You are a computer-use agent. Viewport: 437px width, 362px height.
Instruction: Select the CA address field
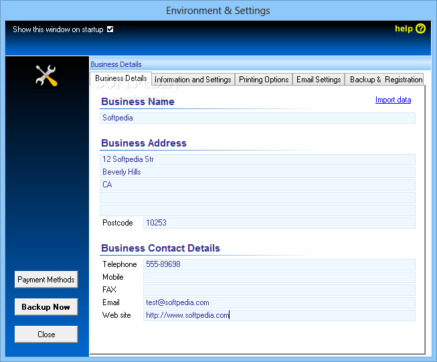258,185
